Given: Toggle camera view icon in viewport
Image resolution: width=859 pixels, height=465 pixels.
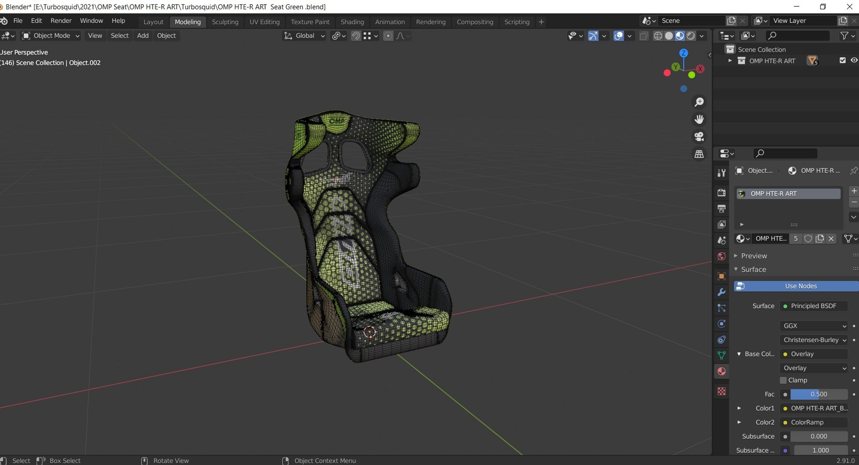Looking at the screenshot, I should pos(699,137).
